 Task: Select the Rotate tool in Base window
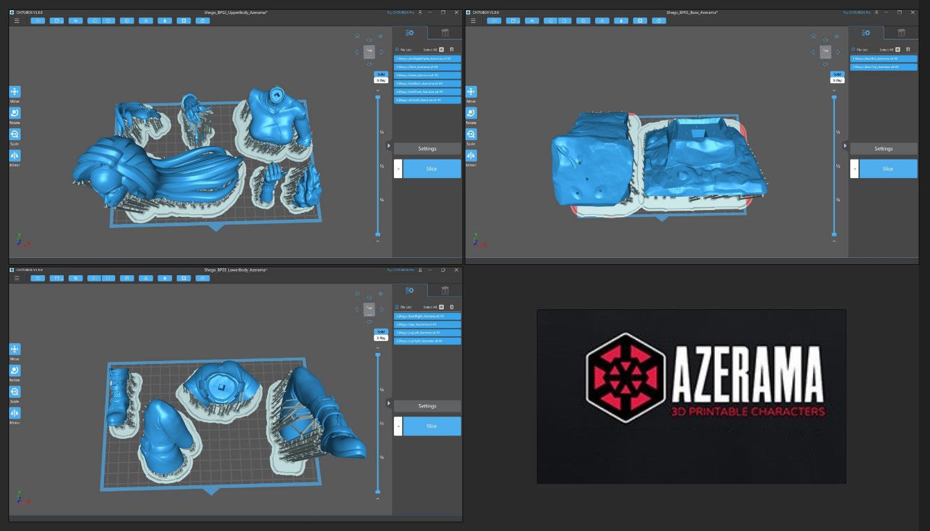point(471,113)
